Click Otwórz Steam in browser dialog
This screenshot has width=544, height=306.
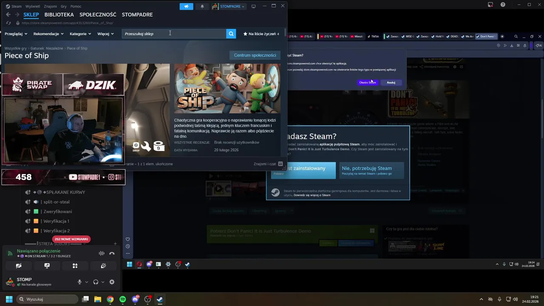point(368,82)
